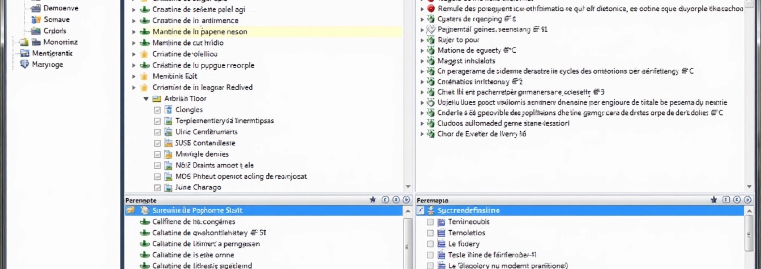Check the Le fudery checkbox

[x=430, y=244]
